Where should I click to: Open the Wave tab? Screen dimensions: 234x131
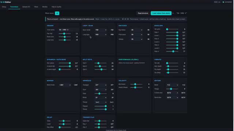click(x=36, y=7)
